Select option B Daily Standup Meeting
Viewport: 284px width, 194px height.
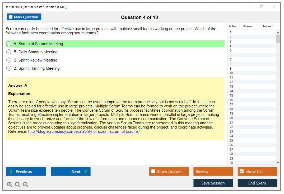pyautogui.click(x=9, y=52)
